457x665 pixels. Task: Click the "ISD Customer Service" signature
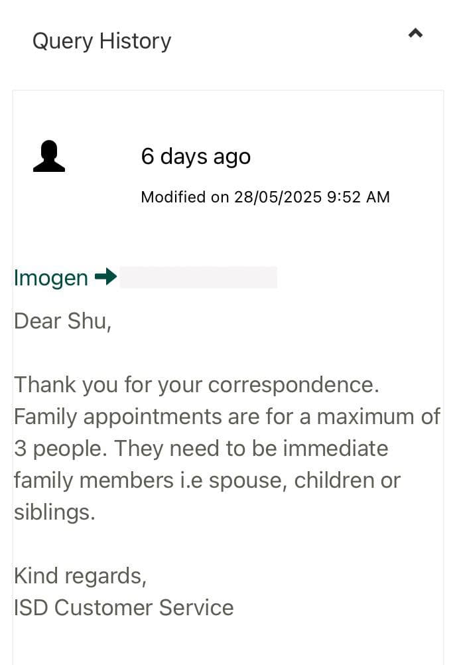point(124,608)
